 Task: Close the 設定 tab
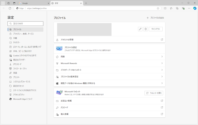point(81,4)
